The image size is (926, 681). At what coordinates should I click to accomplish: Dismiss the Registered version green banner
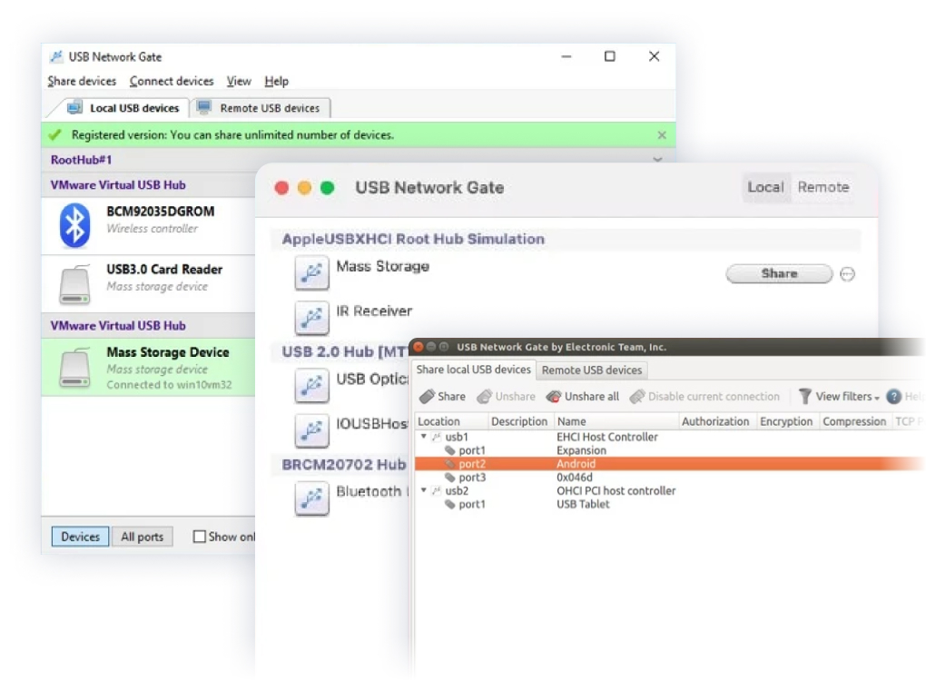[662, 135]
